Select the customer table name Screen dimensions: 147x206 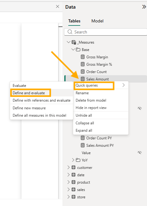[85, 168]
